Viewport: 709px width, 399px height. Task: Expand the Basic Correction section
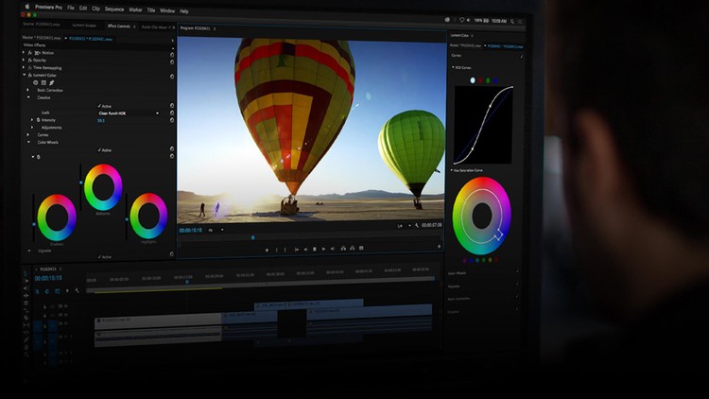(29, 90)
